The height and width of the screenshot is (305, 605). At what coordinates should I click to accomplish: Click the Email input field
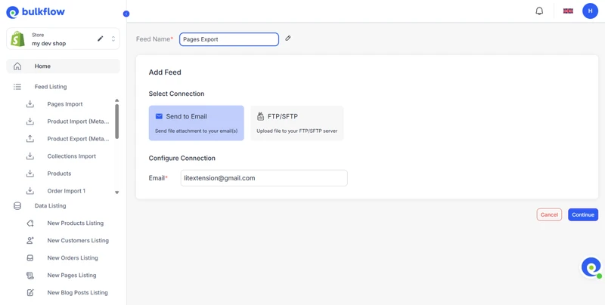pyautogui.click(x=264, y=178)
